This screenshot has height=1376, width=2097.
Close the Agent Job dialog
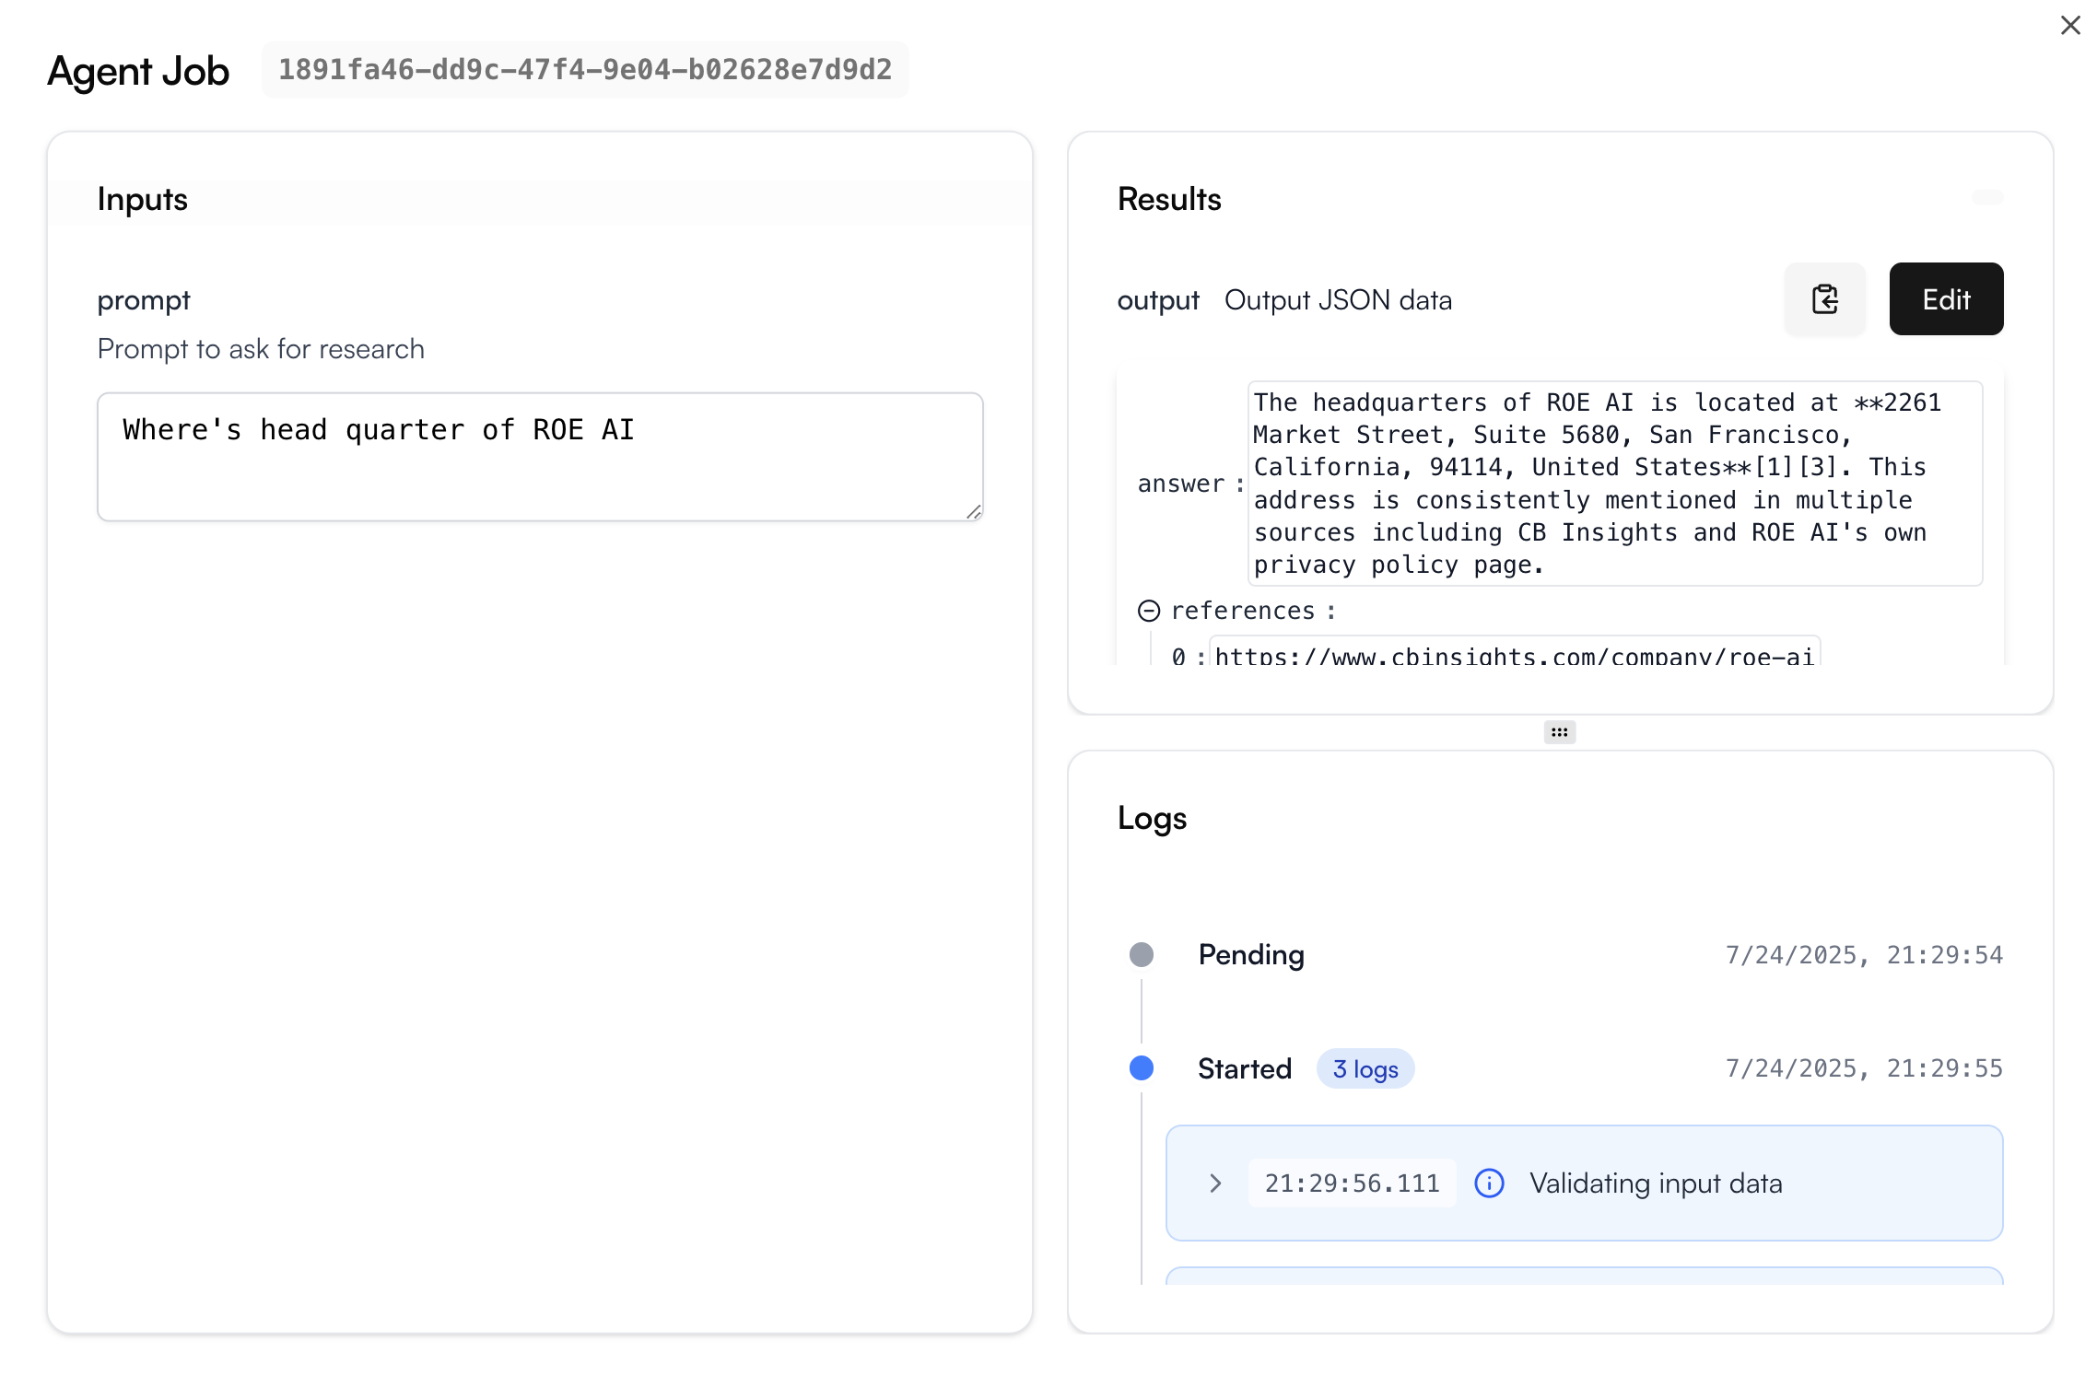pyautogui.click(x=2070, y=26)
